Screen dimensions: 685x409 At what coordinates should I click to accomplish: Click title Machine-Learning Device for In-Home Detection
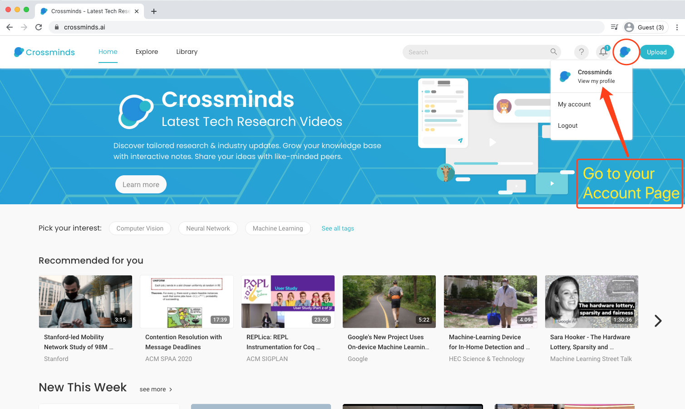point(489,342)
